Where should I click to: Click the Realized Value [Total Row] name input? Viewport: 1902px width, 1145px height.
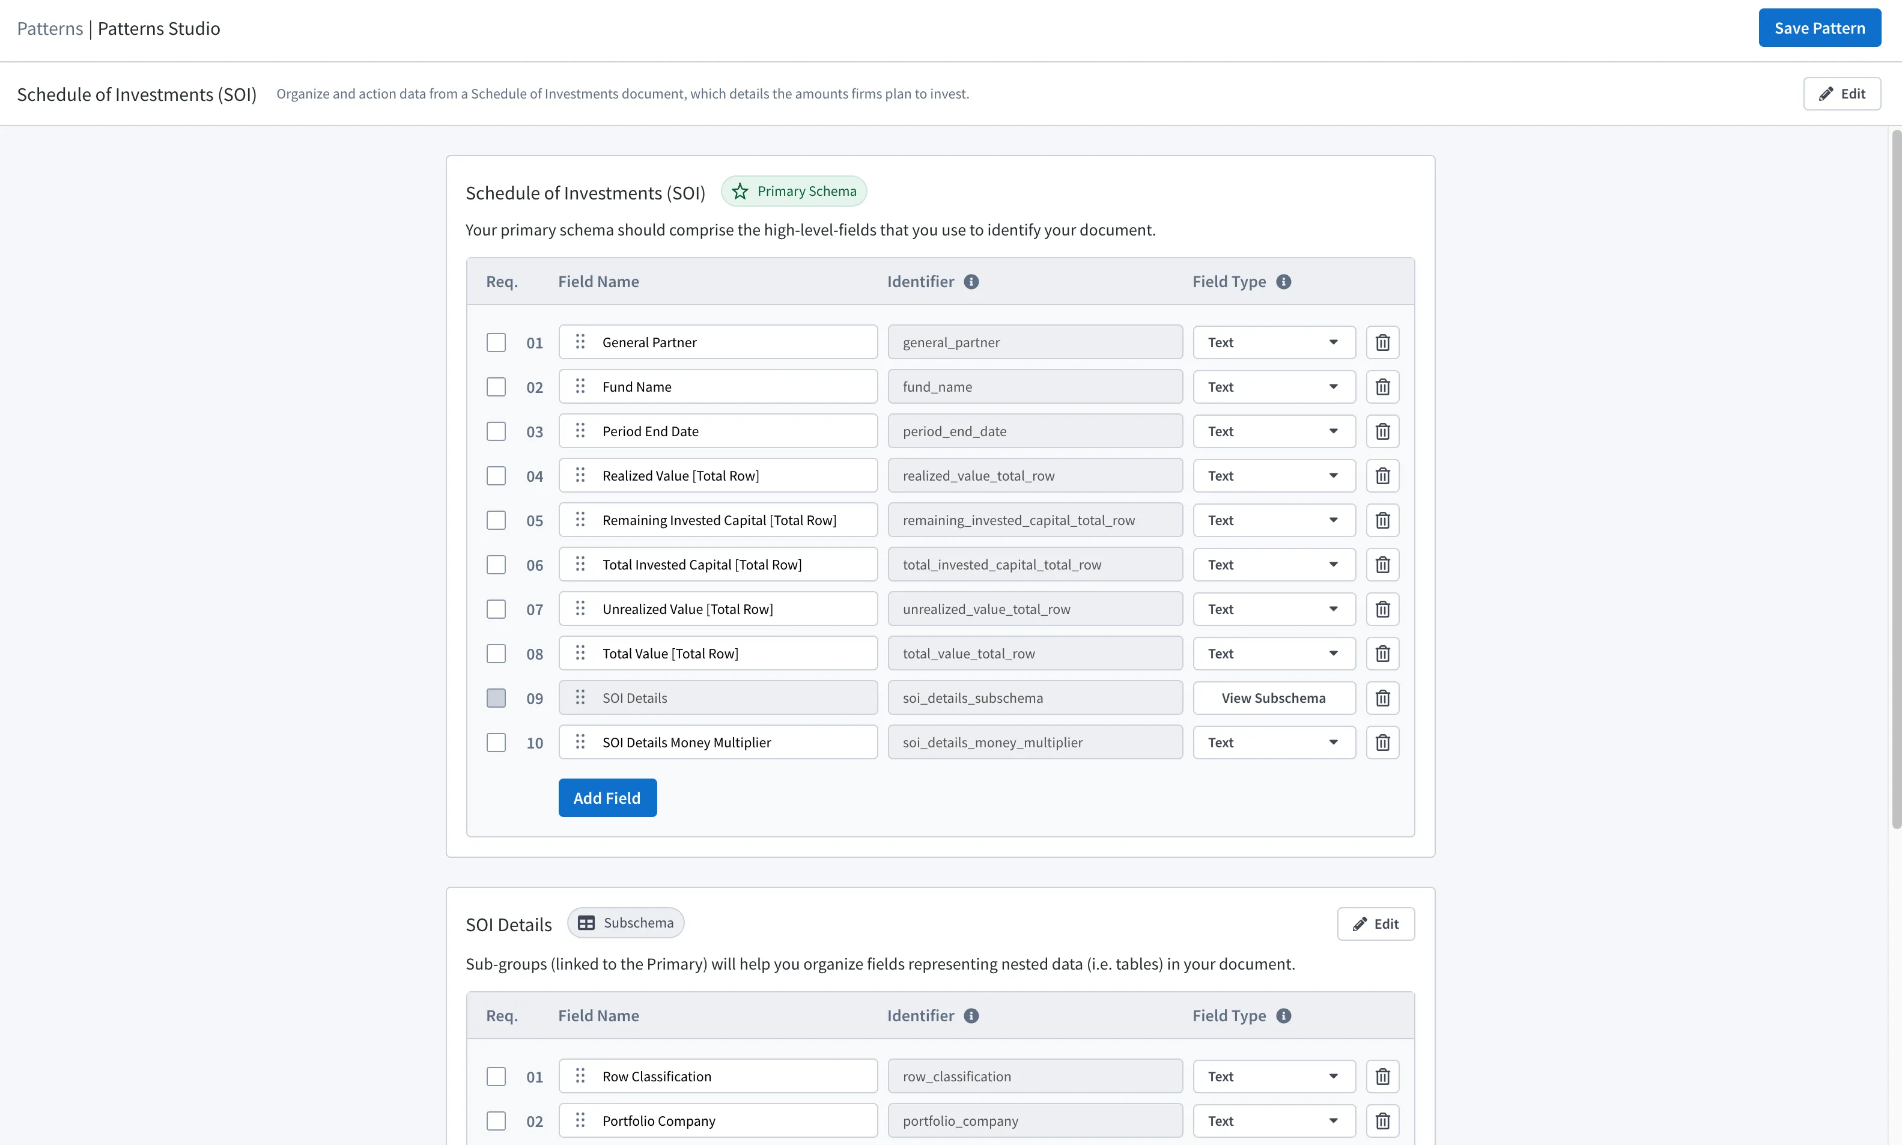pyautogui.click(x=719, y=476)
